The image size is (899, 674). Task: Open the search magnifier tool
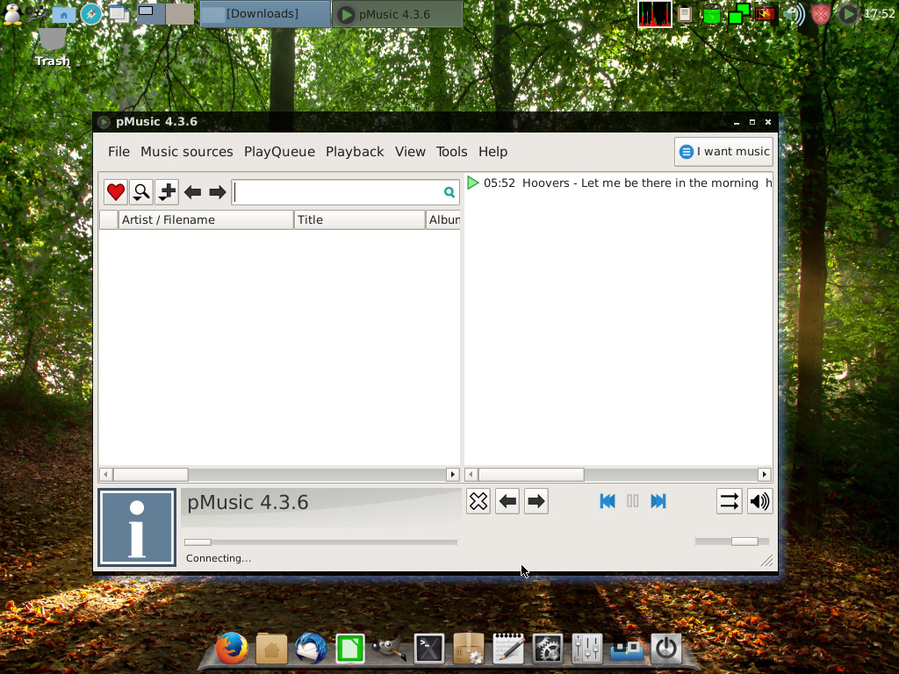(x=140, y=191)
